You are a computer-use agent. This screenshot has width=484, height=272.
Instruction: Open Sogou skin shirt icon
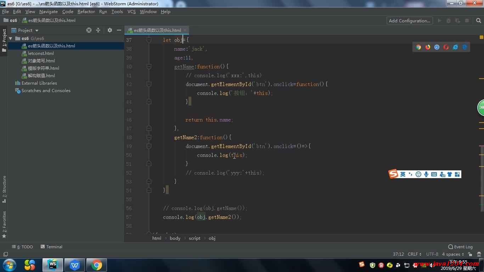(450, 174)
